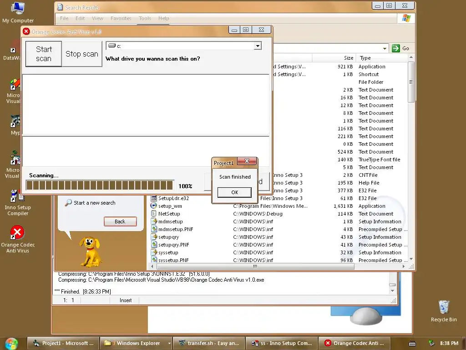Click the Help File type entry
Screen dimensions: 466x350
click(369, 183)
